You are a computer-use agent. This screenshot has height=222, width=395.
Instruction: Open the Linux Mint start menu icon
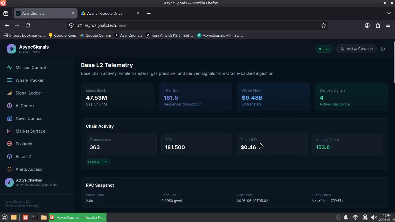(x=5, y=217)
